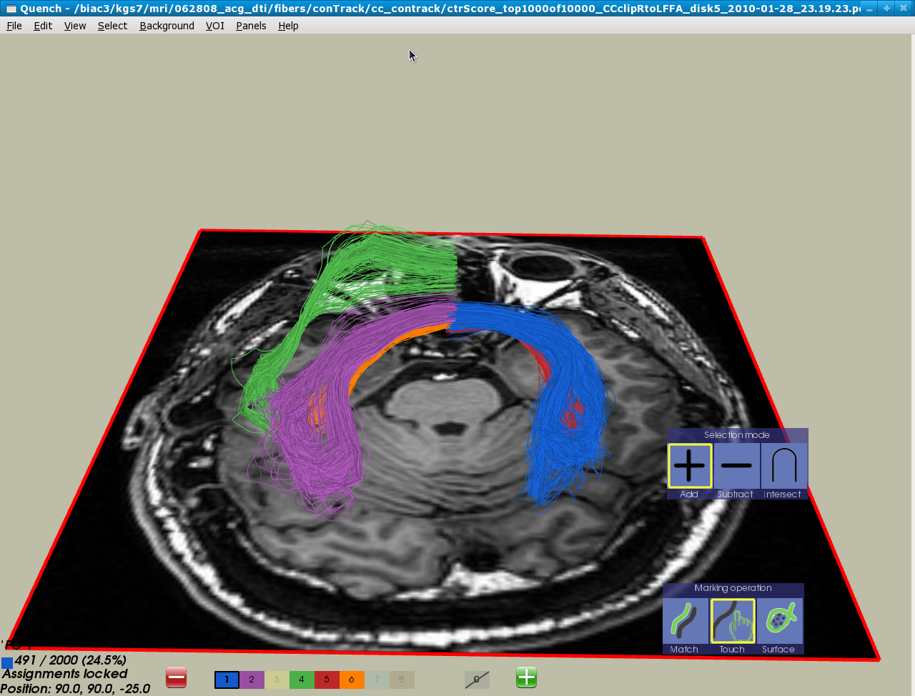This screenshot has height=696, width=915.
Task: Select the Add selection mode
Action: pos(690,466)
